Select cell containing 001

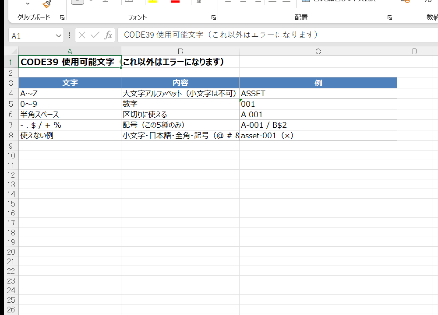click(318, 104)
